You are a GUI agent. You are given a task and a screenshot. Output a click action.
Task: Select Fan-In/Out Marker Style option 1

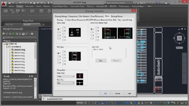92,29
